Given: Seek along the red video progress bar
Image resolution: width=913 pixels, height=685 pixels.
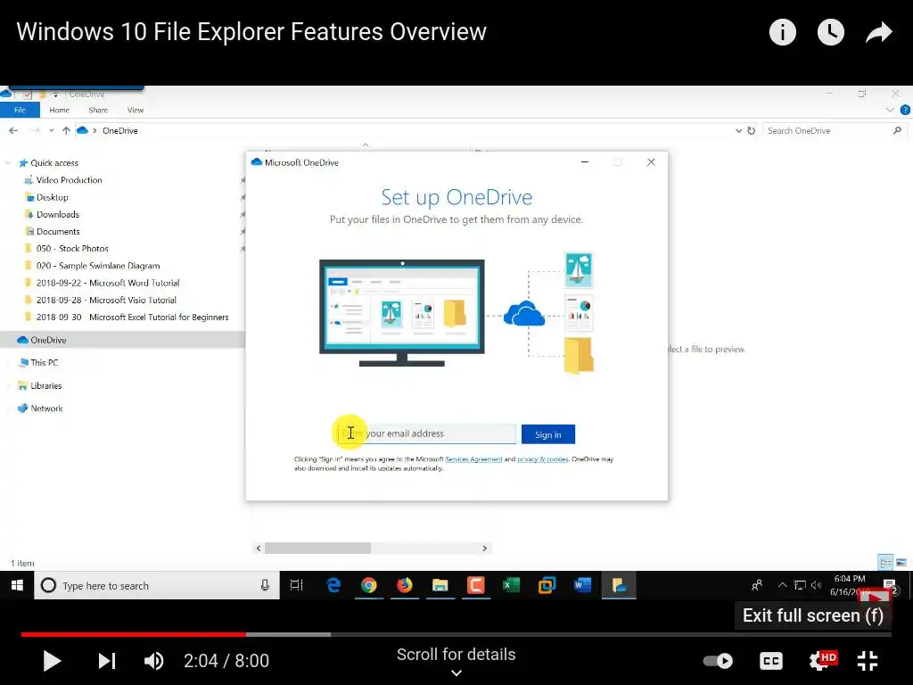Looking at the screenshot, I should [x=134, y=634].
